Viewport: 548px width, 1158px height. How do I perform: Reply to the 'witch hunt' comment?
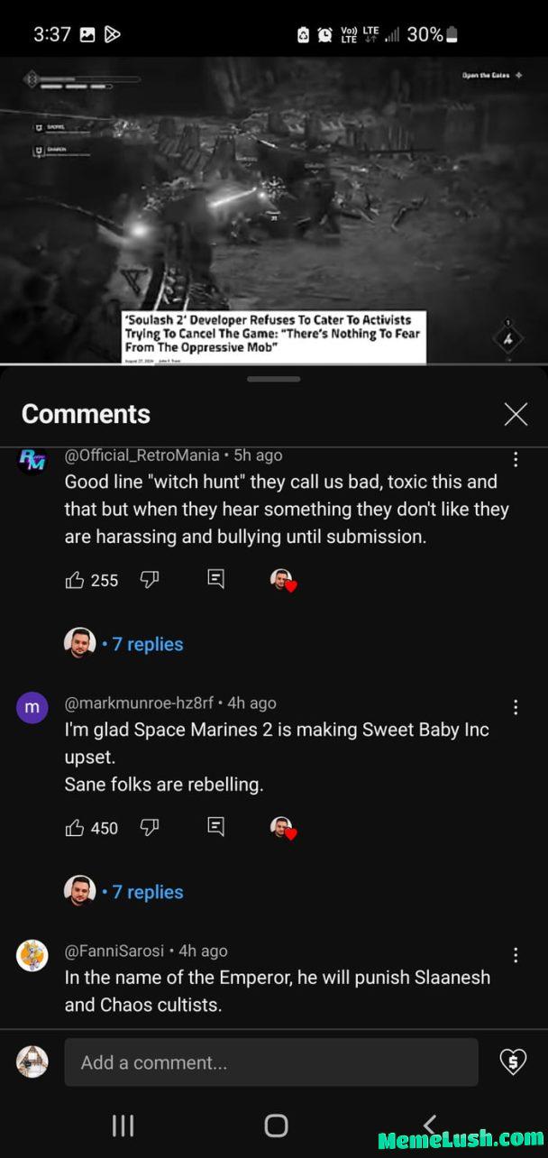(x=216, y=580)
